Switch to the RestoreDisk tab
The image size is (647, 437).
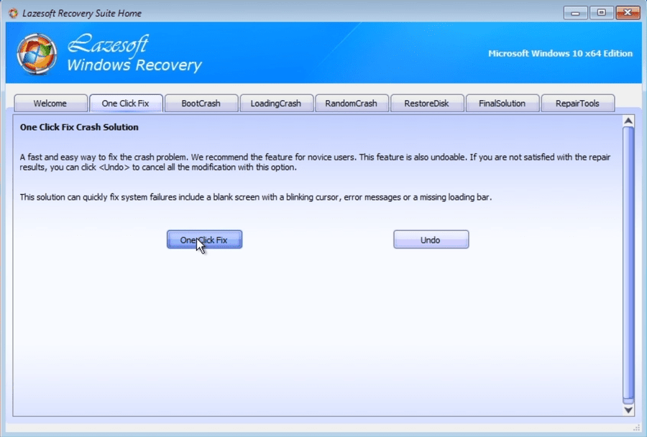(426, 103)
